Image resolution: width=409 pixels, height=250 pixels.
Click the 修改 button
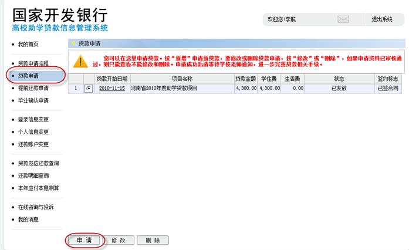pyautogui.click(x=118, y=240)
